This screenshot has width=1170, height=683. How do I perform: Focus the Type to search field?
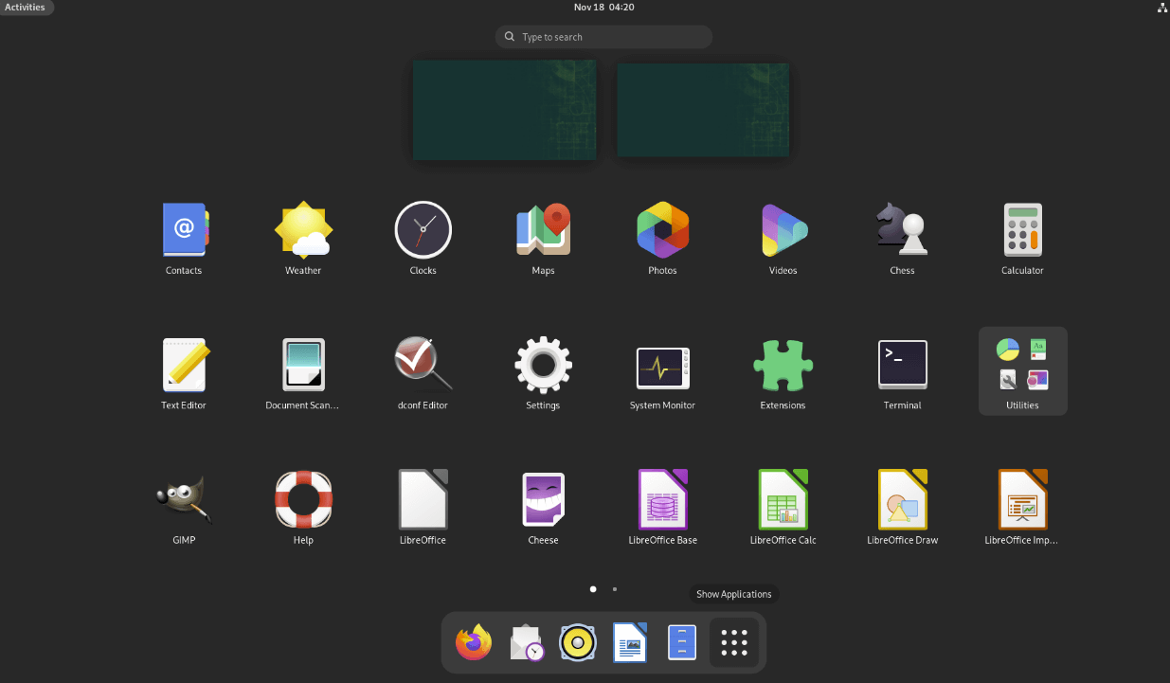click(x=603, y=37)
